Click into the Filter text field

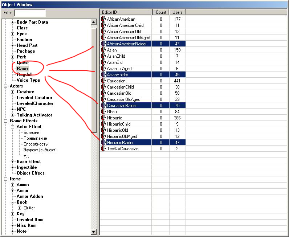tap(30, 13)
